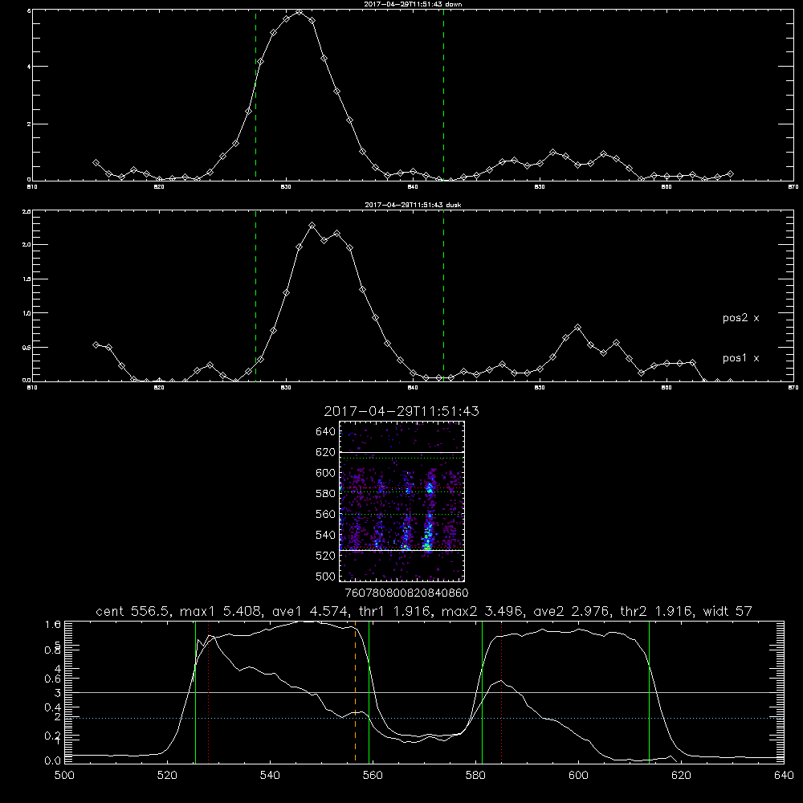
Task: Click the blue dotted threshold line in the bottom plot
Action: point(424,718)
